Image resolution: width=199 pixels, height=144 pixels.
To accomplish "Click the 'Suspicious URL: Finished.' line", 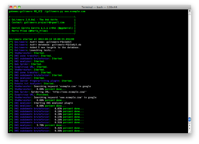I will [x=29, y=95].
